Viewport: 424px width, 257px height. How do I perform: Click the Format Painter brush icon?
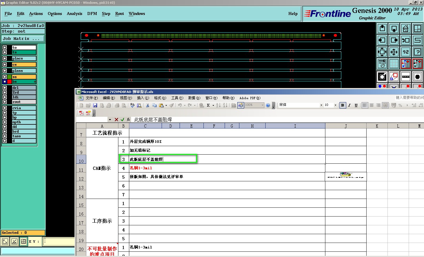click(171, 105)
